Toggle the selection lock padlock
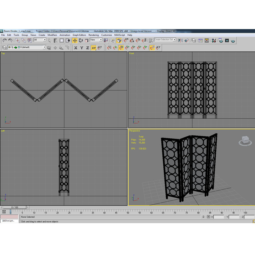This screenshot has height=255, width=255. 203,217
